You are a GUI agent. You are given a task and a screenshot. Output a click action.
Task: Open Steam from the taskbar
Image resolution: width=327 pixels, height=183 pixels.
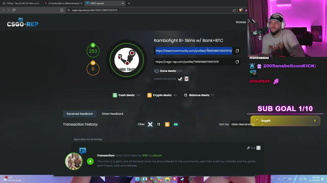click(x=182, y=179)
